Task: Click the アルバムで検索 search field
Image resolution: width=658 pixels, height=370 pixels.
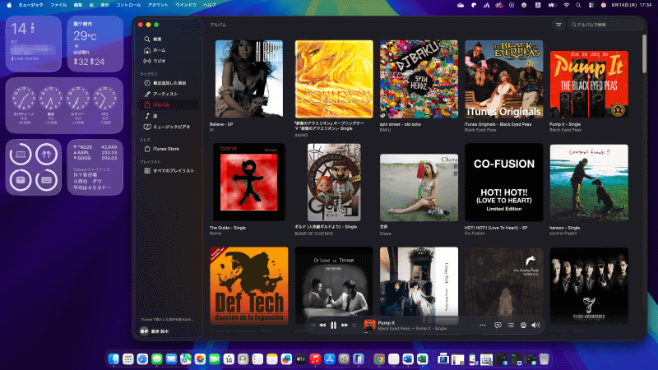Action: [x=605, y=25]
